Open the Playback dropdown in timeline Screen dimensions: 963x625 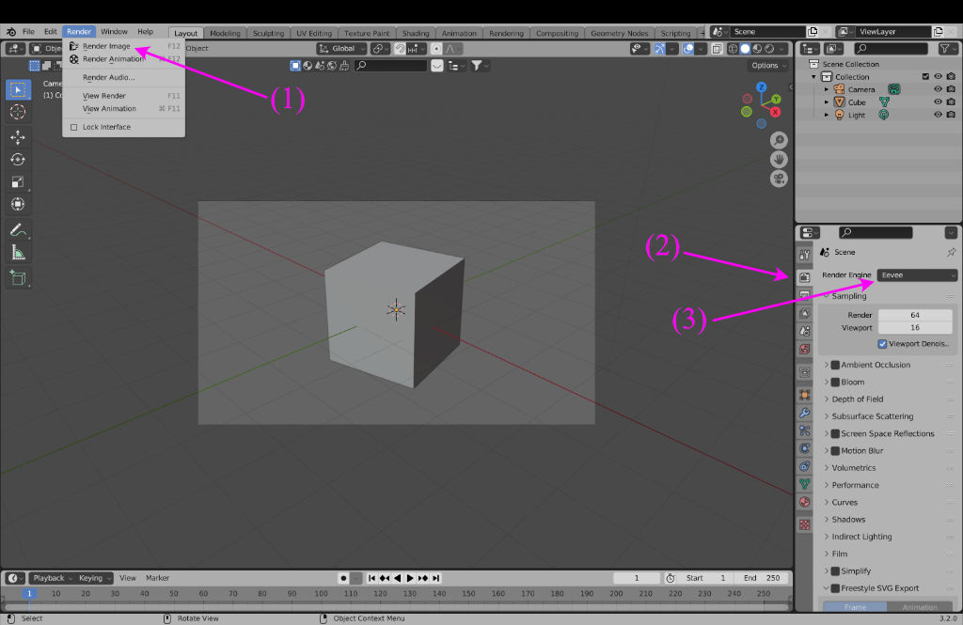[50, 578]
